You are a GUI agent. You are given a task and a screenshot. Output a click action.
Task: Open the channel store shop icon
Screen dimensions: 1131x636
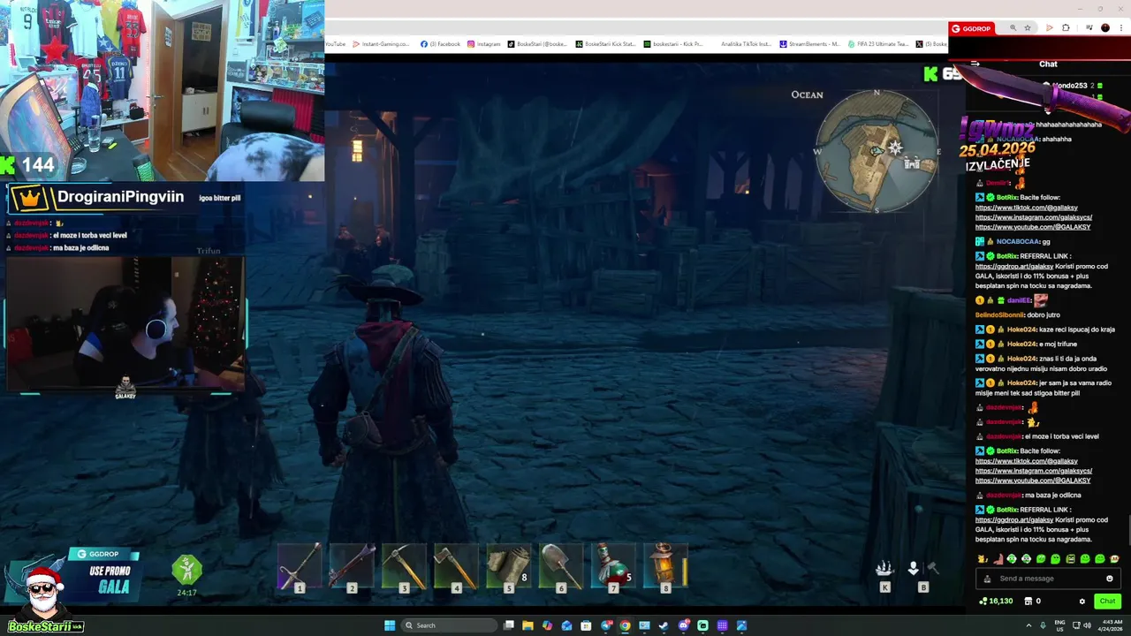pos(1029,602)
